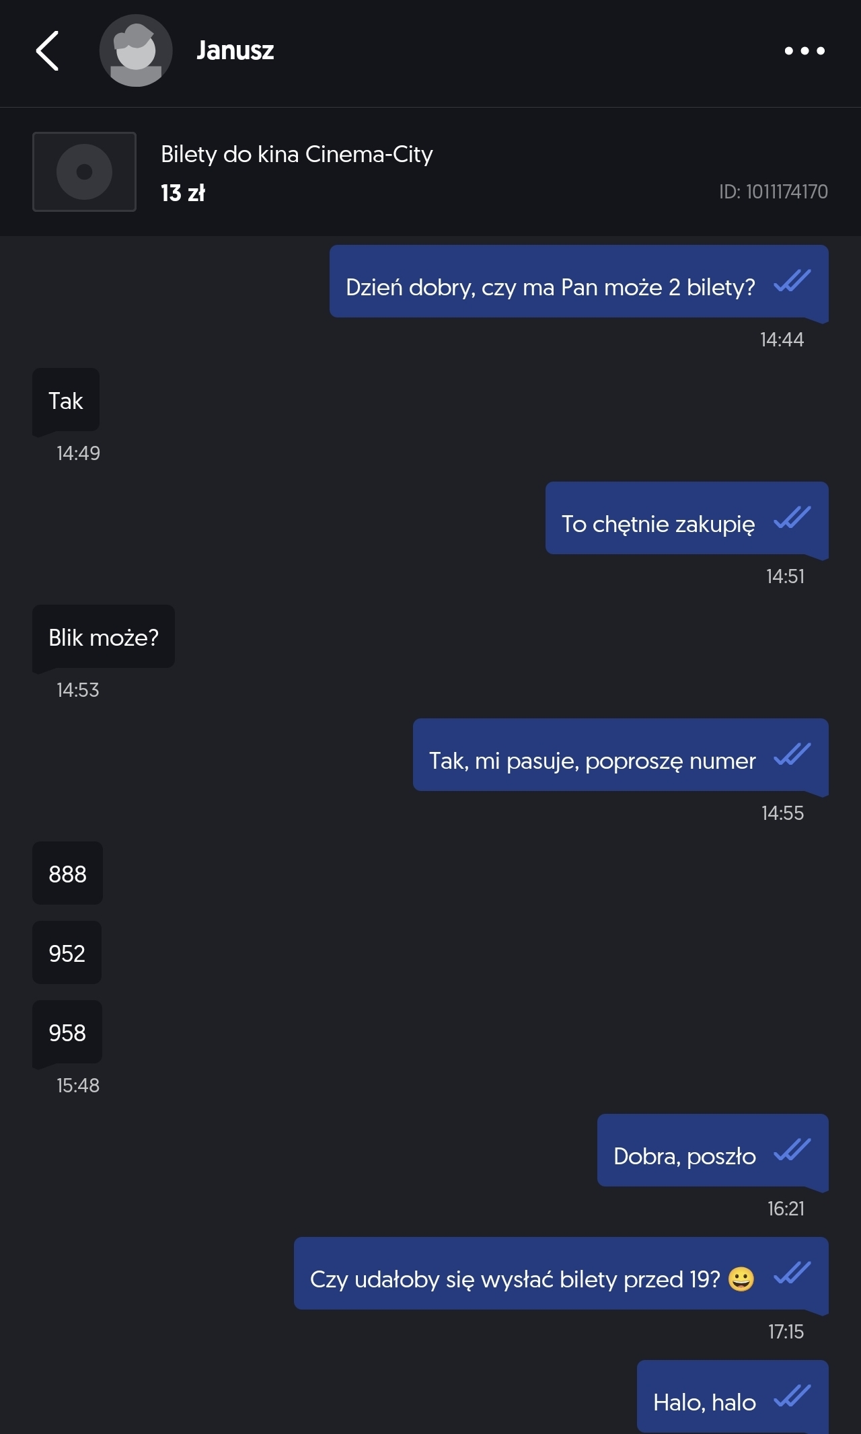Tap the smiley emoji in the message

point(741,1279)
